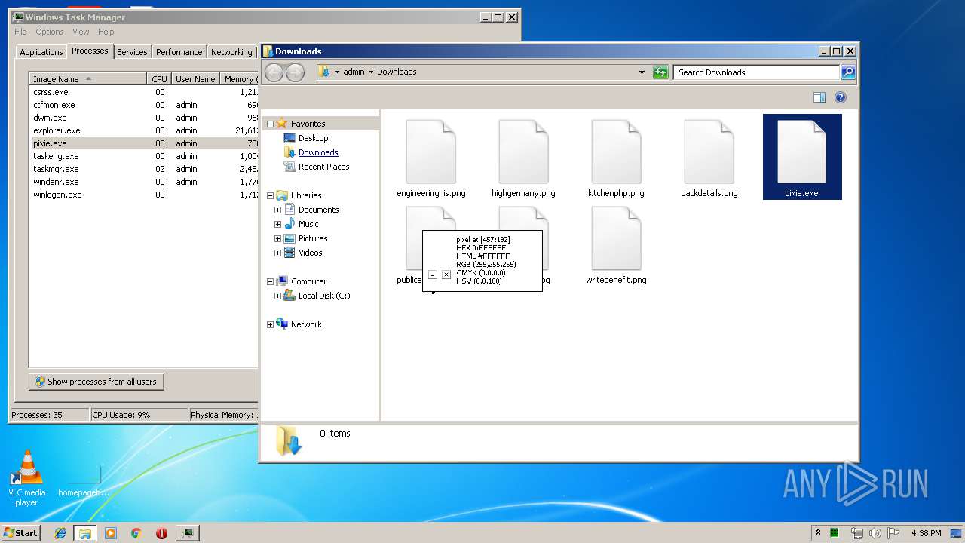Click the green CPU meter tray icon

tap(835, 532)
